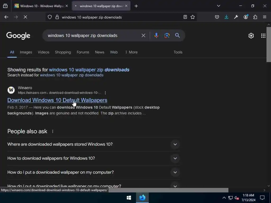
Task: Open People also ask options menu
Action: tap(53, 132)
